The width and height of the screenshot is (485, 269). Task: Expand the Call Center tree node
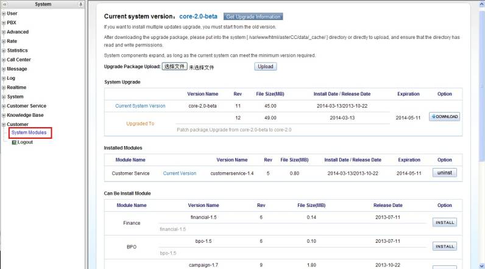click(x=4, y=60)
